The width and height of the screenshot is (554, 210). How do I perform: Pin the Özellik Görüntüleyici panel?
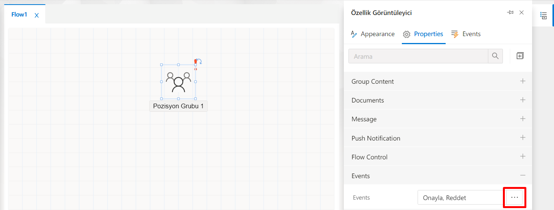pyautogui.click(x=510, y=13)
